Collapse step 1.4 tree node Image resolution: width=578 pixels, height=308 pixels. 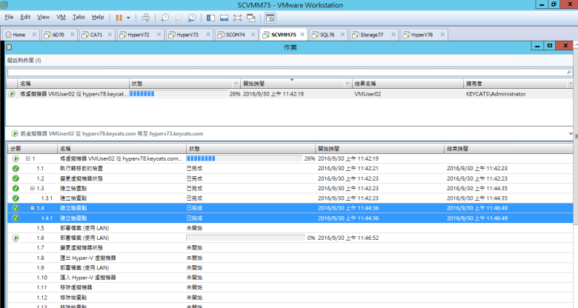32,208
